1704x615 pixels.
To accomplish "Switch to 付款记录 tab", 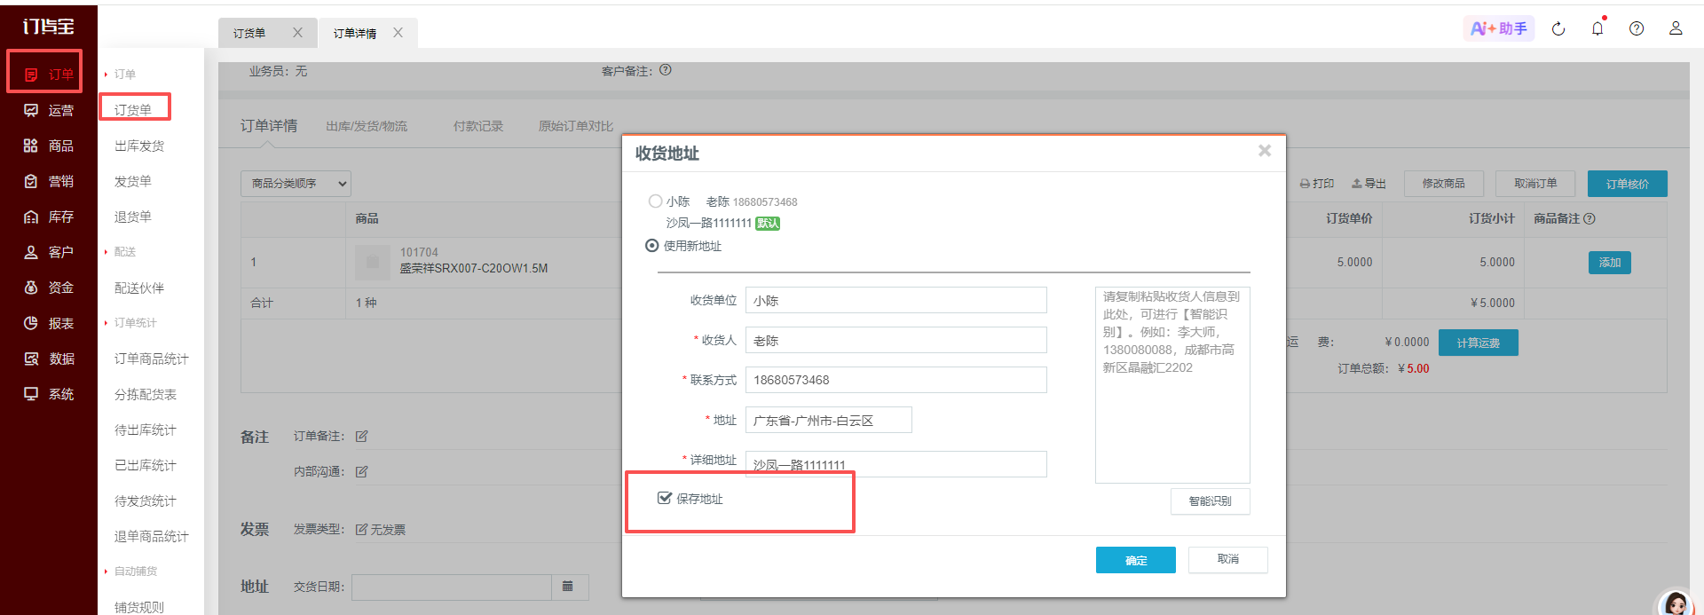I will click(x=478, y=126).
